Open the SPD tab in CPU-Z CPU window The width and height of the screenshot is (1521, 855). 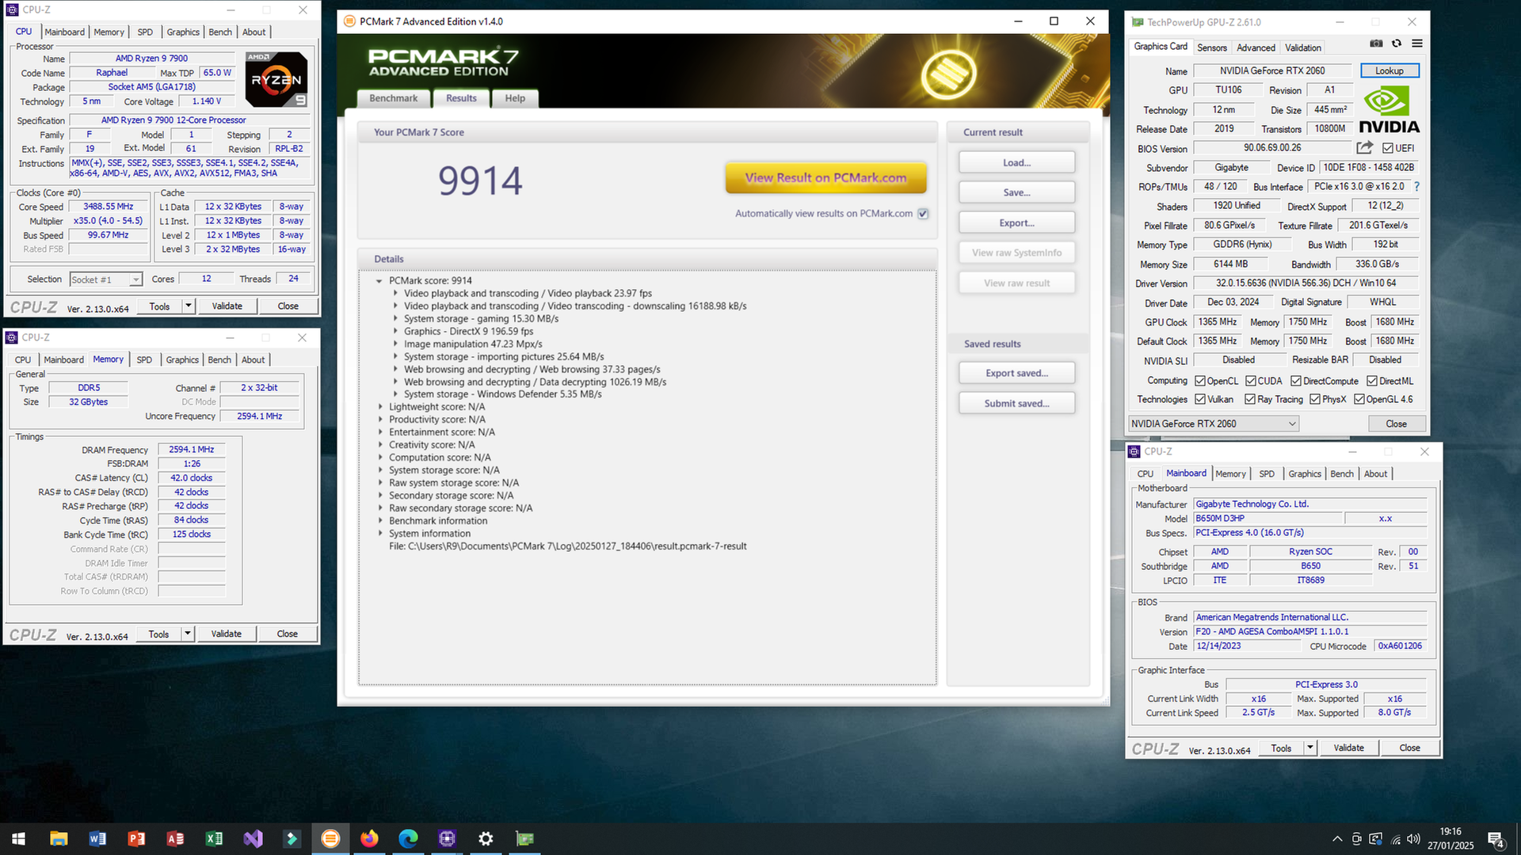click(x=145, y=32)
